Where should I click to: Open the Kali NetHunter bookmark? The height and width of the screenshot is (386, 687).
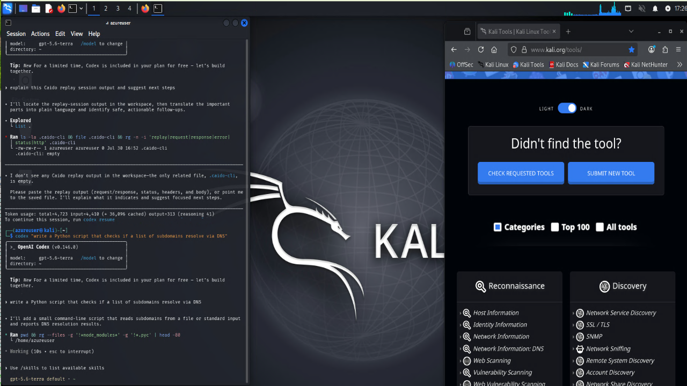point(645,64)
